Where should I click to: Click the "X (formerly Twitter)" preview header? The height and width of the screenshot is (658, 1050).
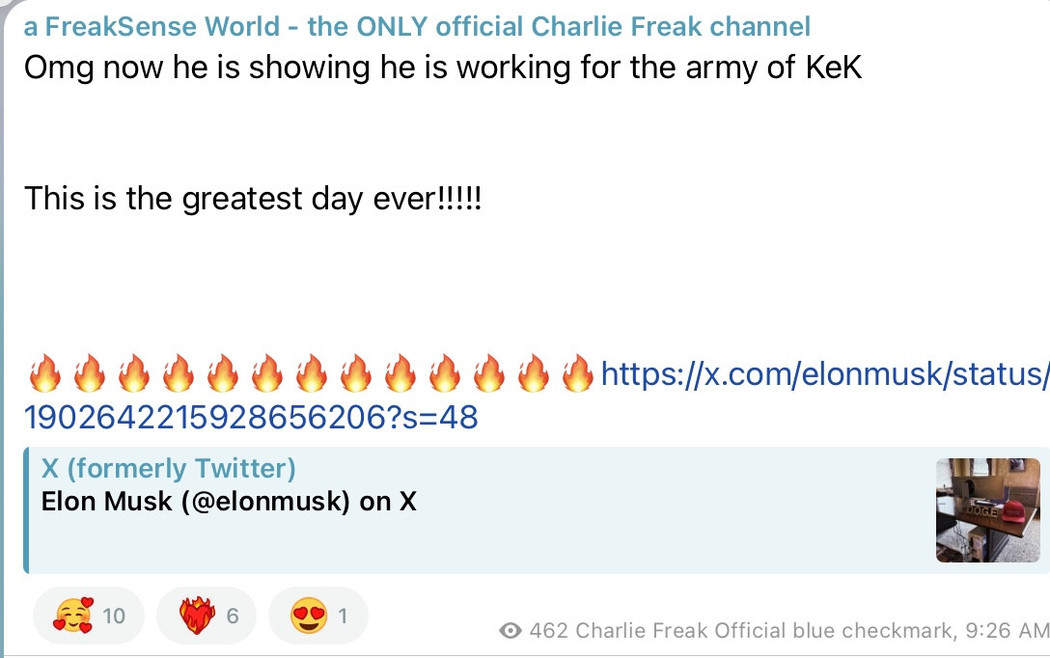[x=169, y=469]
